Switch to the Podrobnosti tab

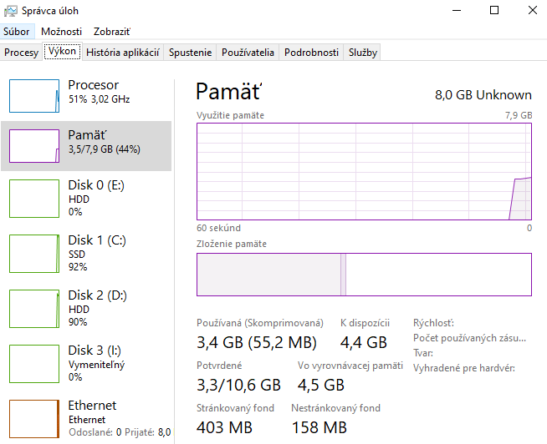pos(311,53)
